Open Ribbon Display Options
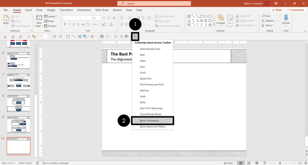 click(276, 3)
